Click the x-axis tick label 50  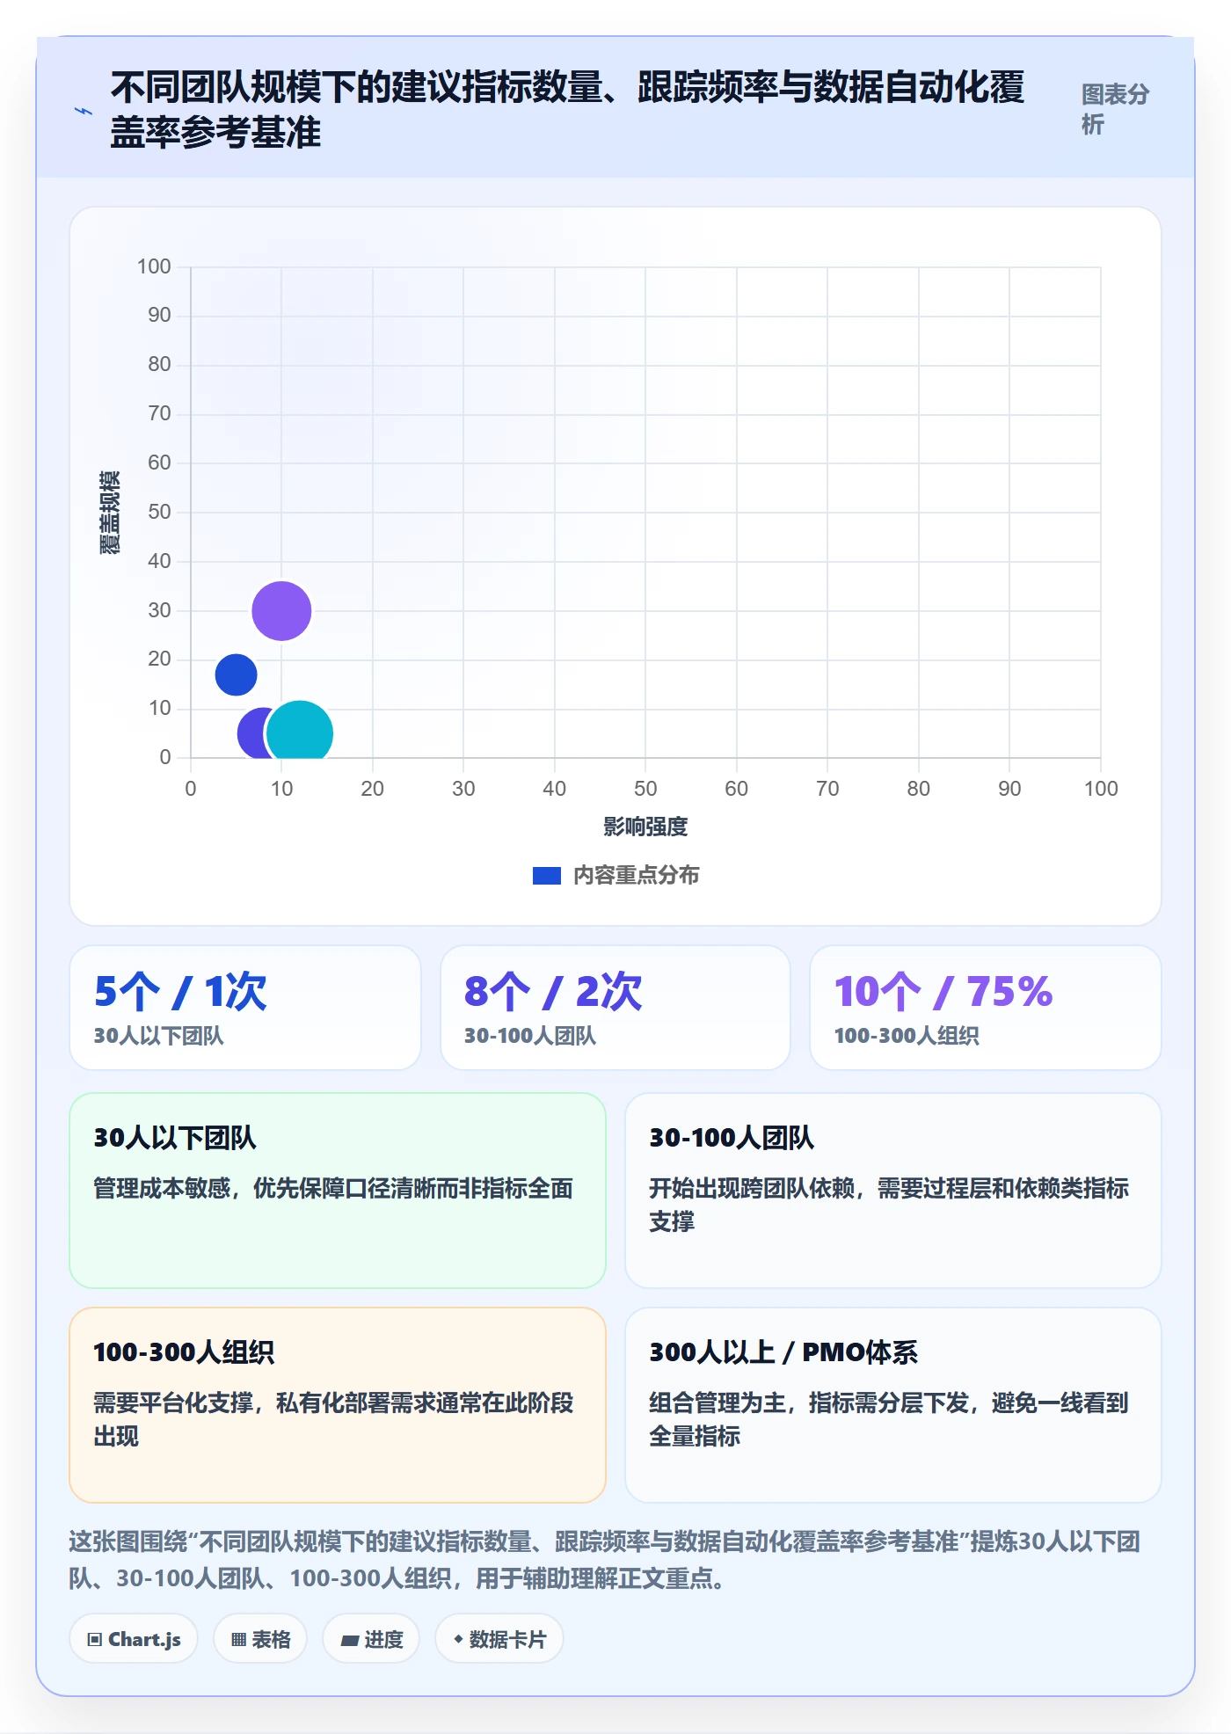click(x=645, y=789)
